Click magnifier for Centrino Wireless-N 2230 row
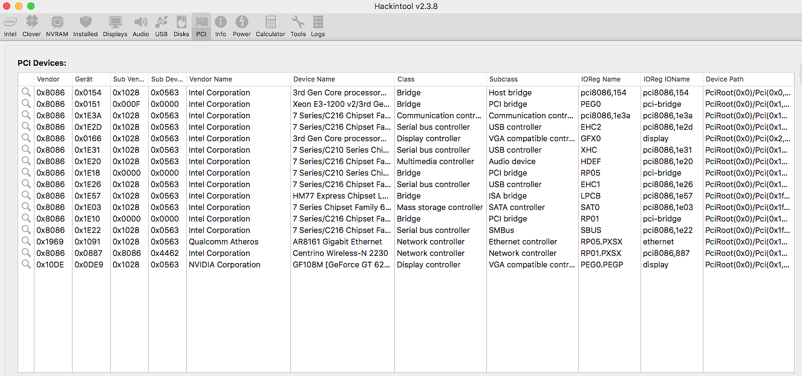The width and height of the screenshot is (802, 376). click(x=26, y=253)
